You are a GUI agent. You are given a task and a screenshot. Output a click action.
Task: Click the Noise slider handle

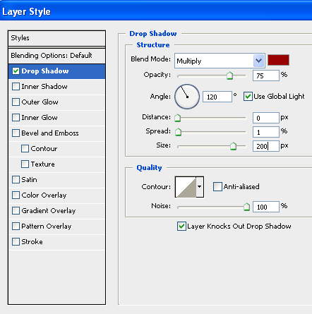coord(246,207)
